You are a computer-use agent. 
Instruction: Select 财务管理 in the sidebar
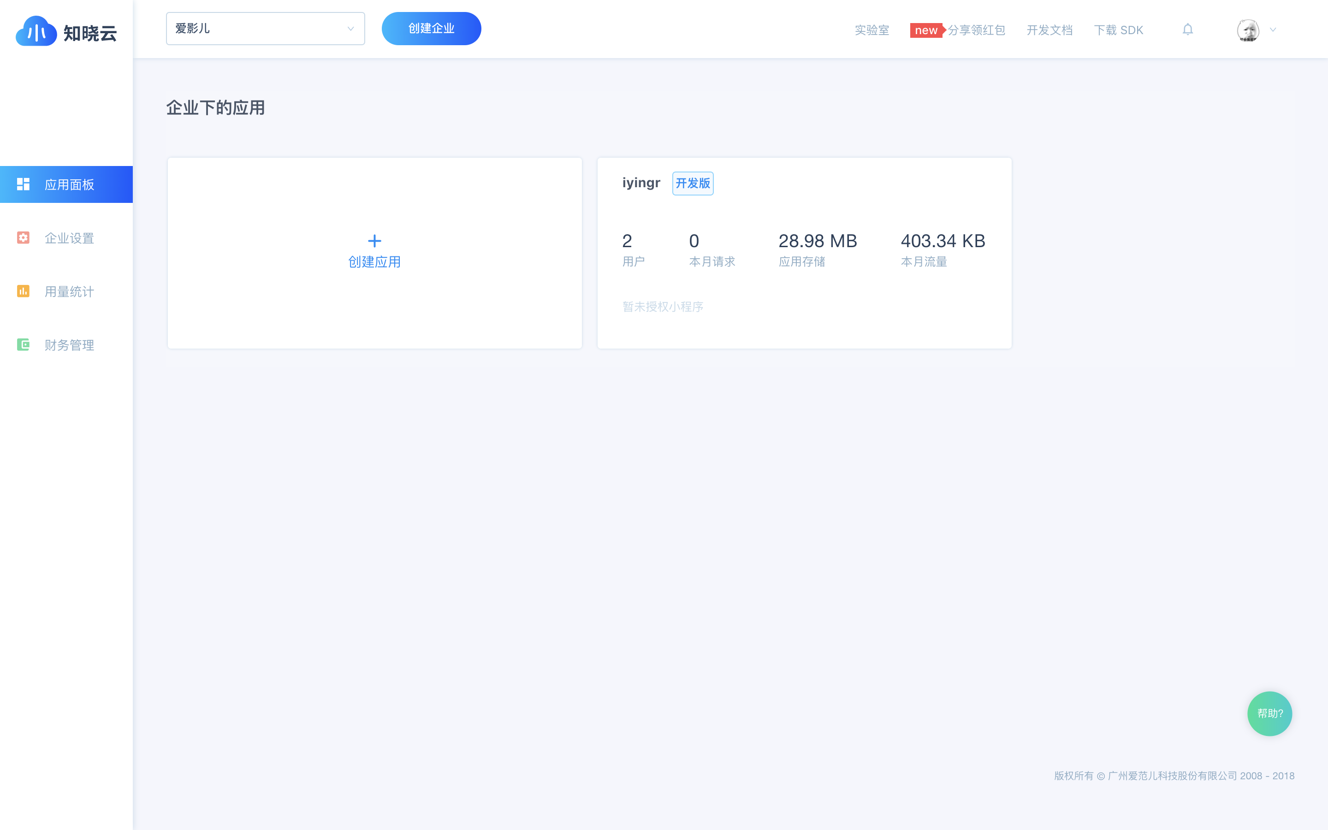coord(69,345)
